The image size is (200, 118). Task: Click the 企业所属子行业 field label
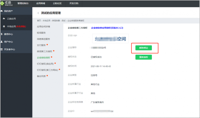click(75, 93)
